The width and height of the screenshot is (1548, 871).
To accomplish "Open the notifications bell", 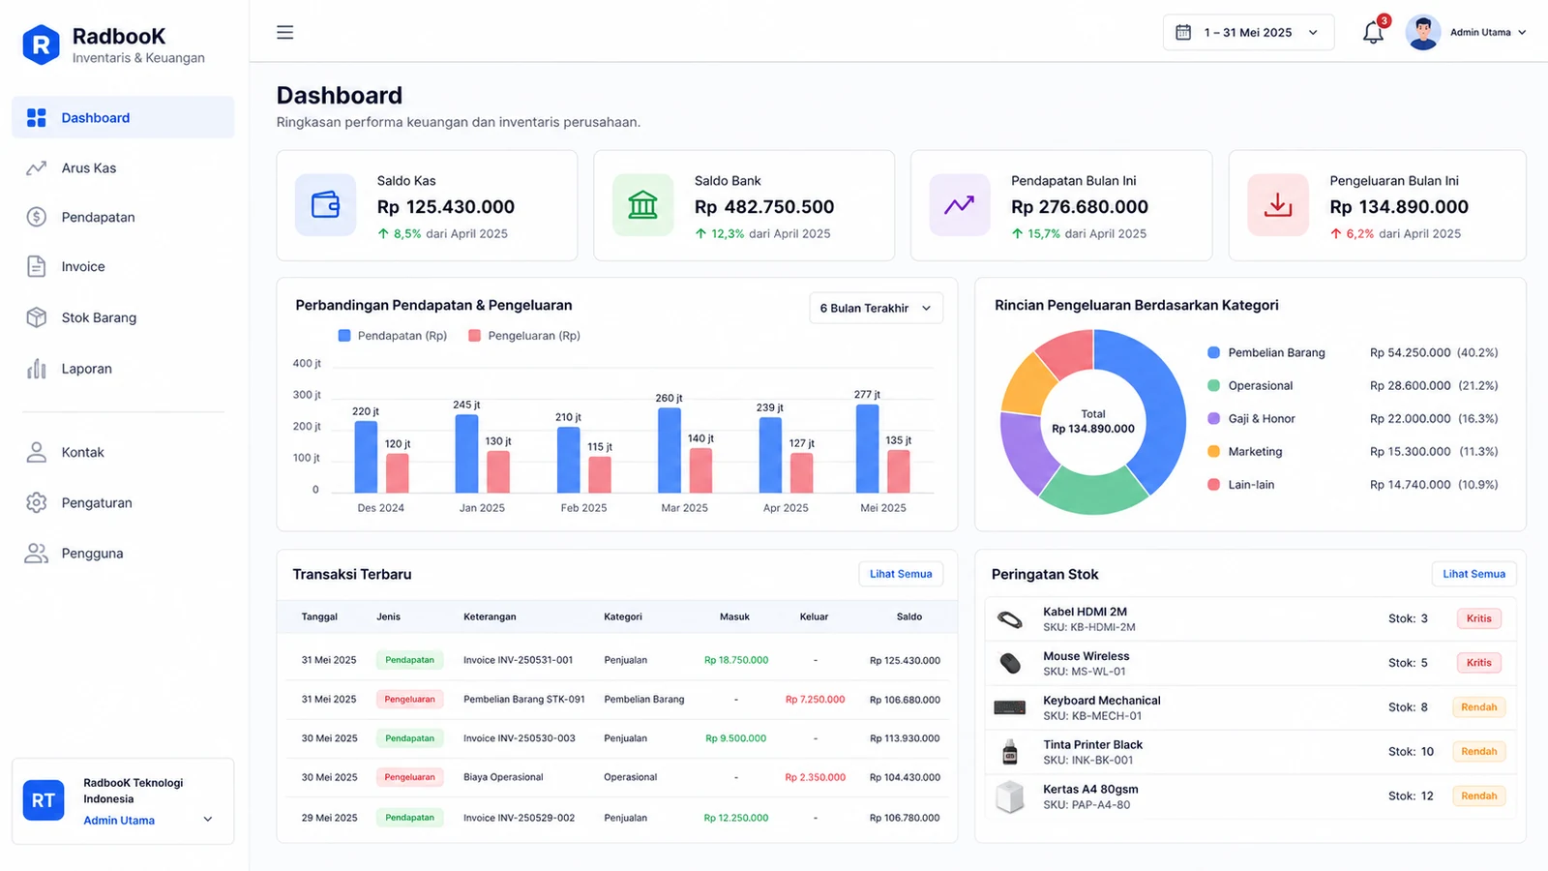I will (1373, 32).
